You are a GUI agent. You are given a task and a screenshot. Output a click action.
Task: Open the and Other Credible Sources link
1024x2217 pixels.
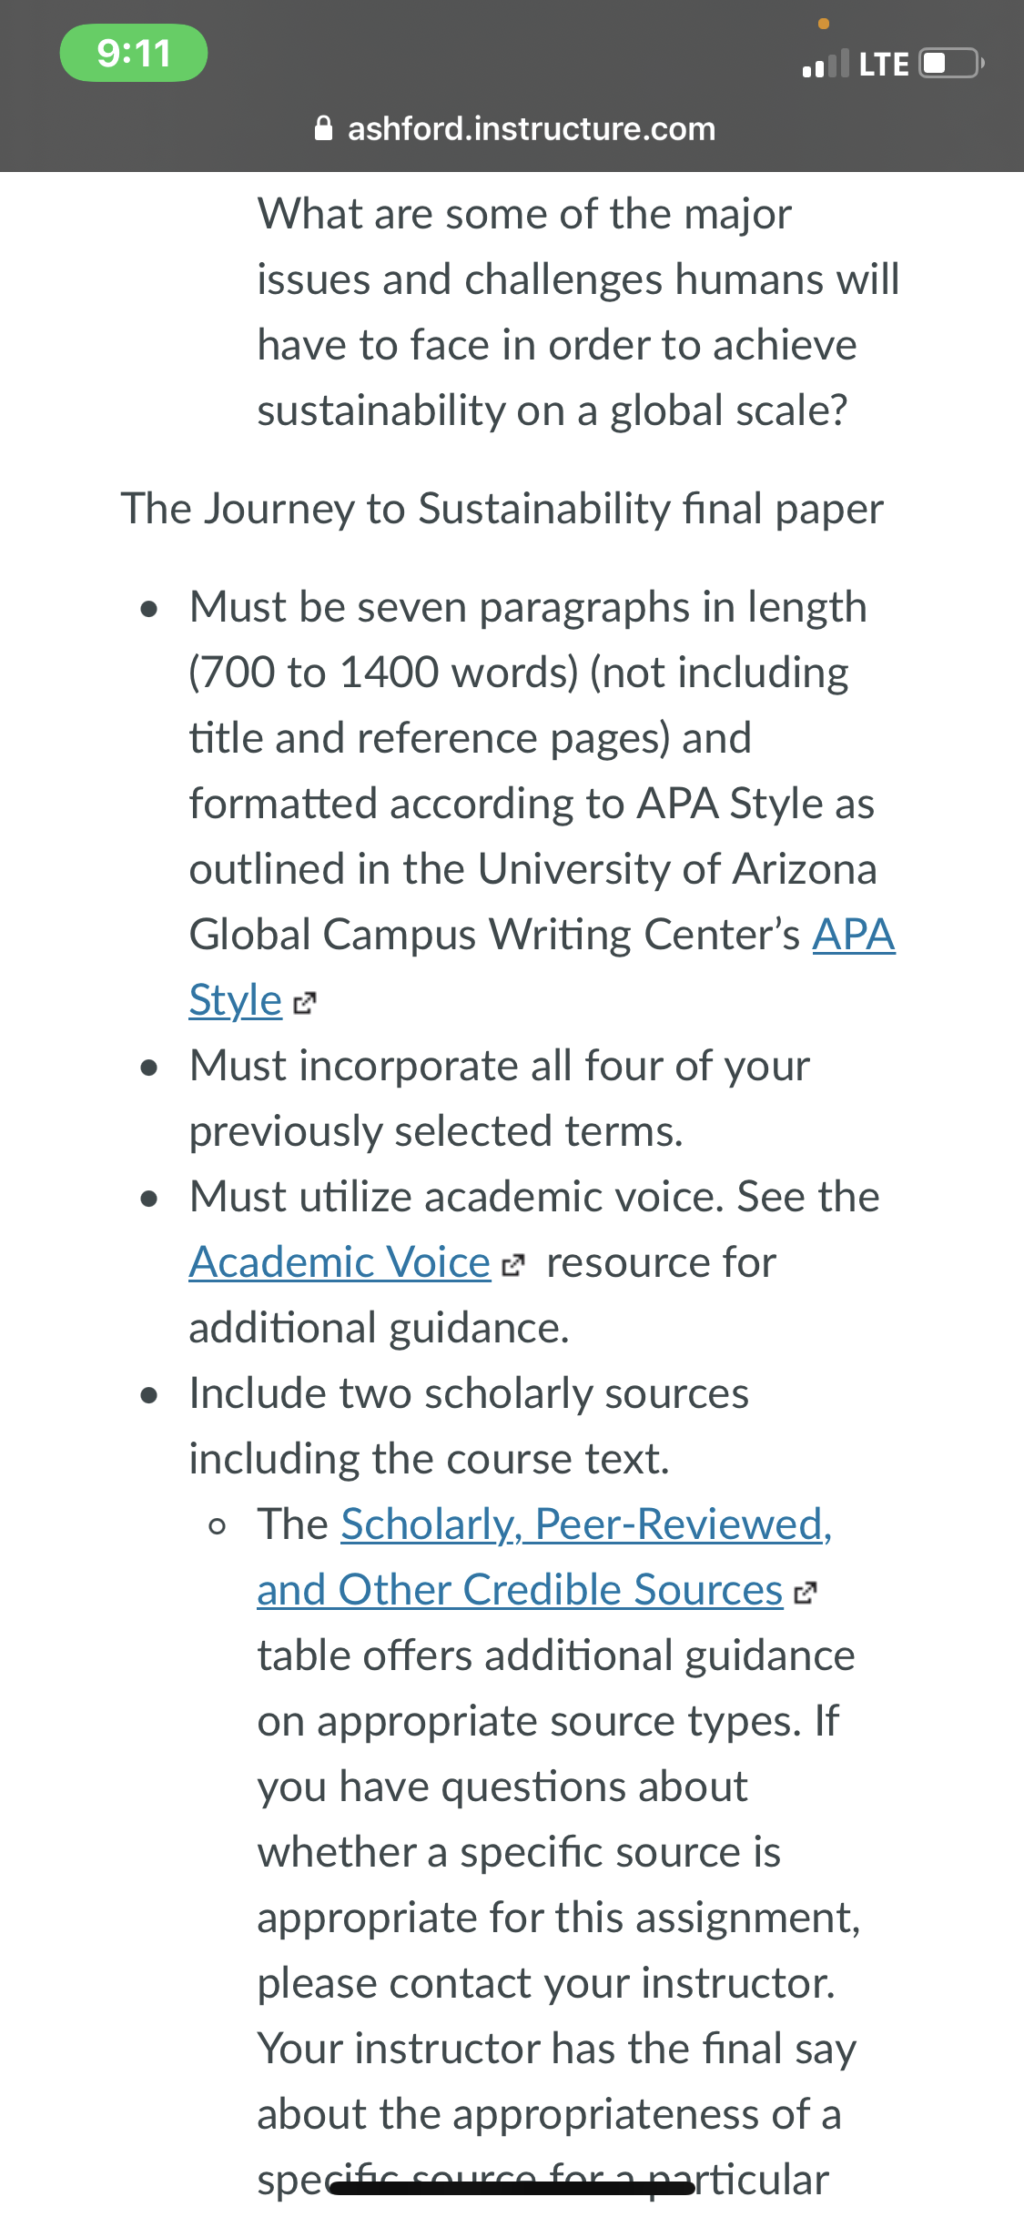(520, 1590)
